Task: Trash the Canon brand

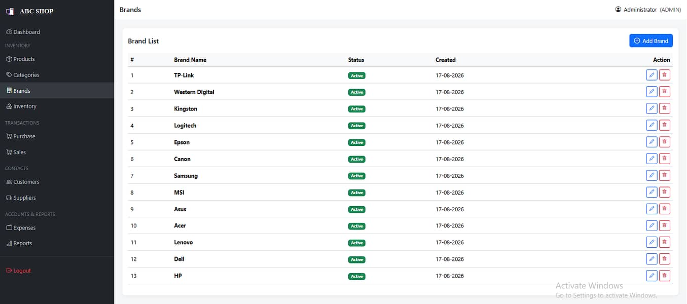Action: [x=664, y=159]
